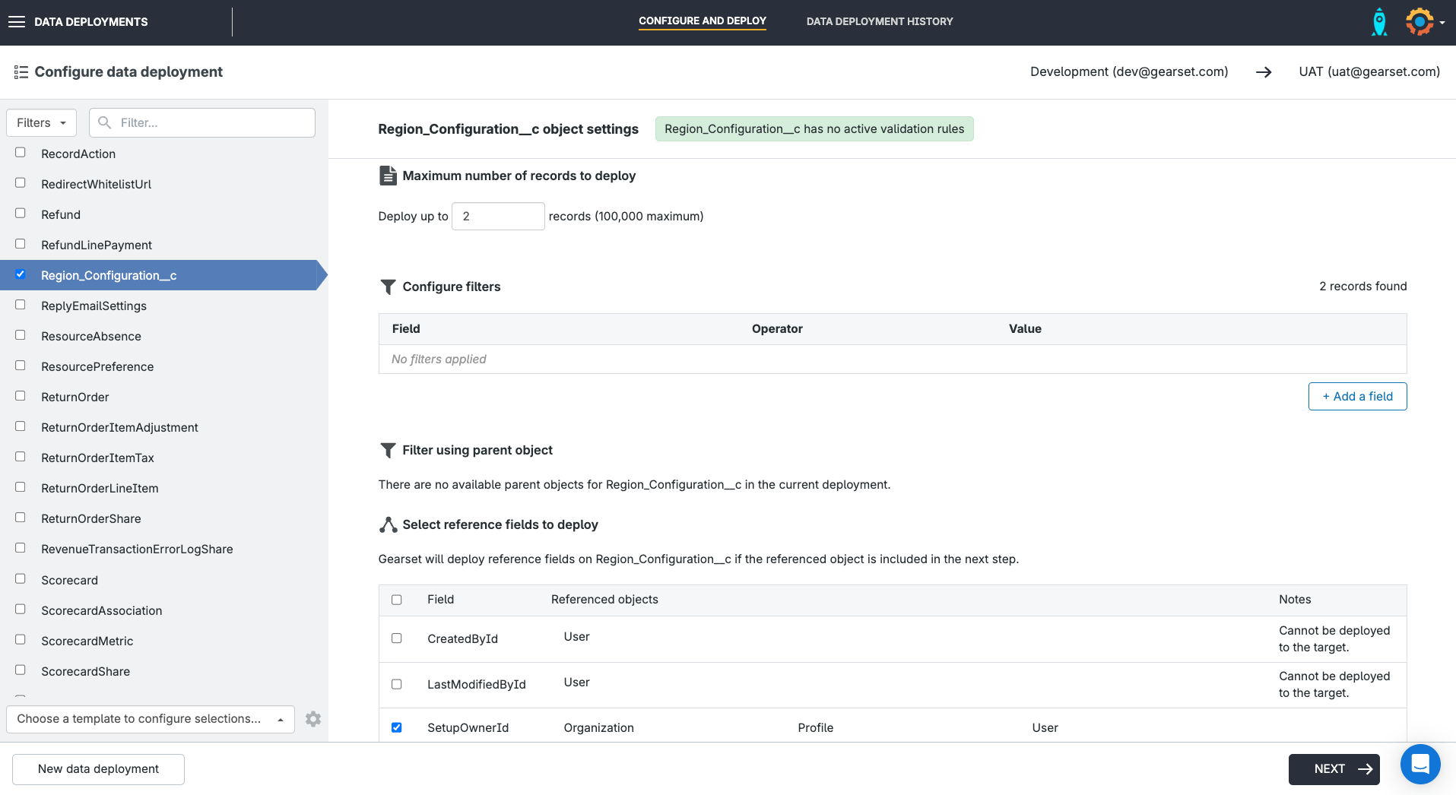The height and width of the screenshot is (795, 1456).
Task: Select ReturnOrder in the object list
Action: click(x=75, y=397)
